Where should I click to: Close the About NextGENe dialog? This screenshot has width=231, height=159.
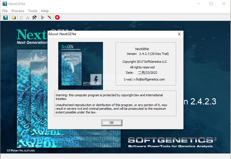point(179,34)
